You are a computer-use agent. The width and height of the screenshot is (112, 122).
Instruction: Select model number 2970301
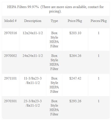coord(10,101)
